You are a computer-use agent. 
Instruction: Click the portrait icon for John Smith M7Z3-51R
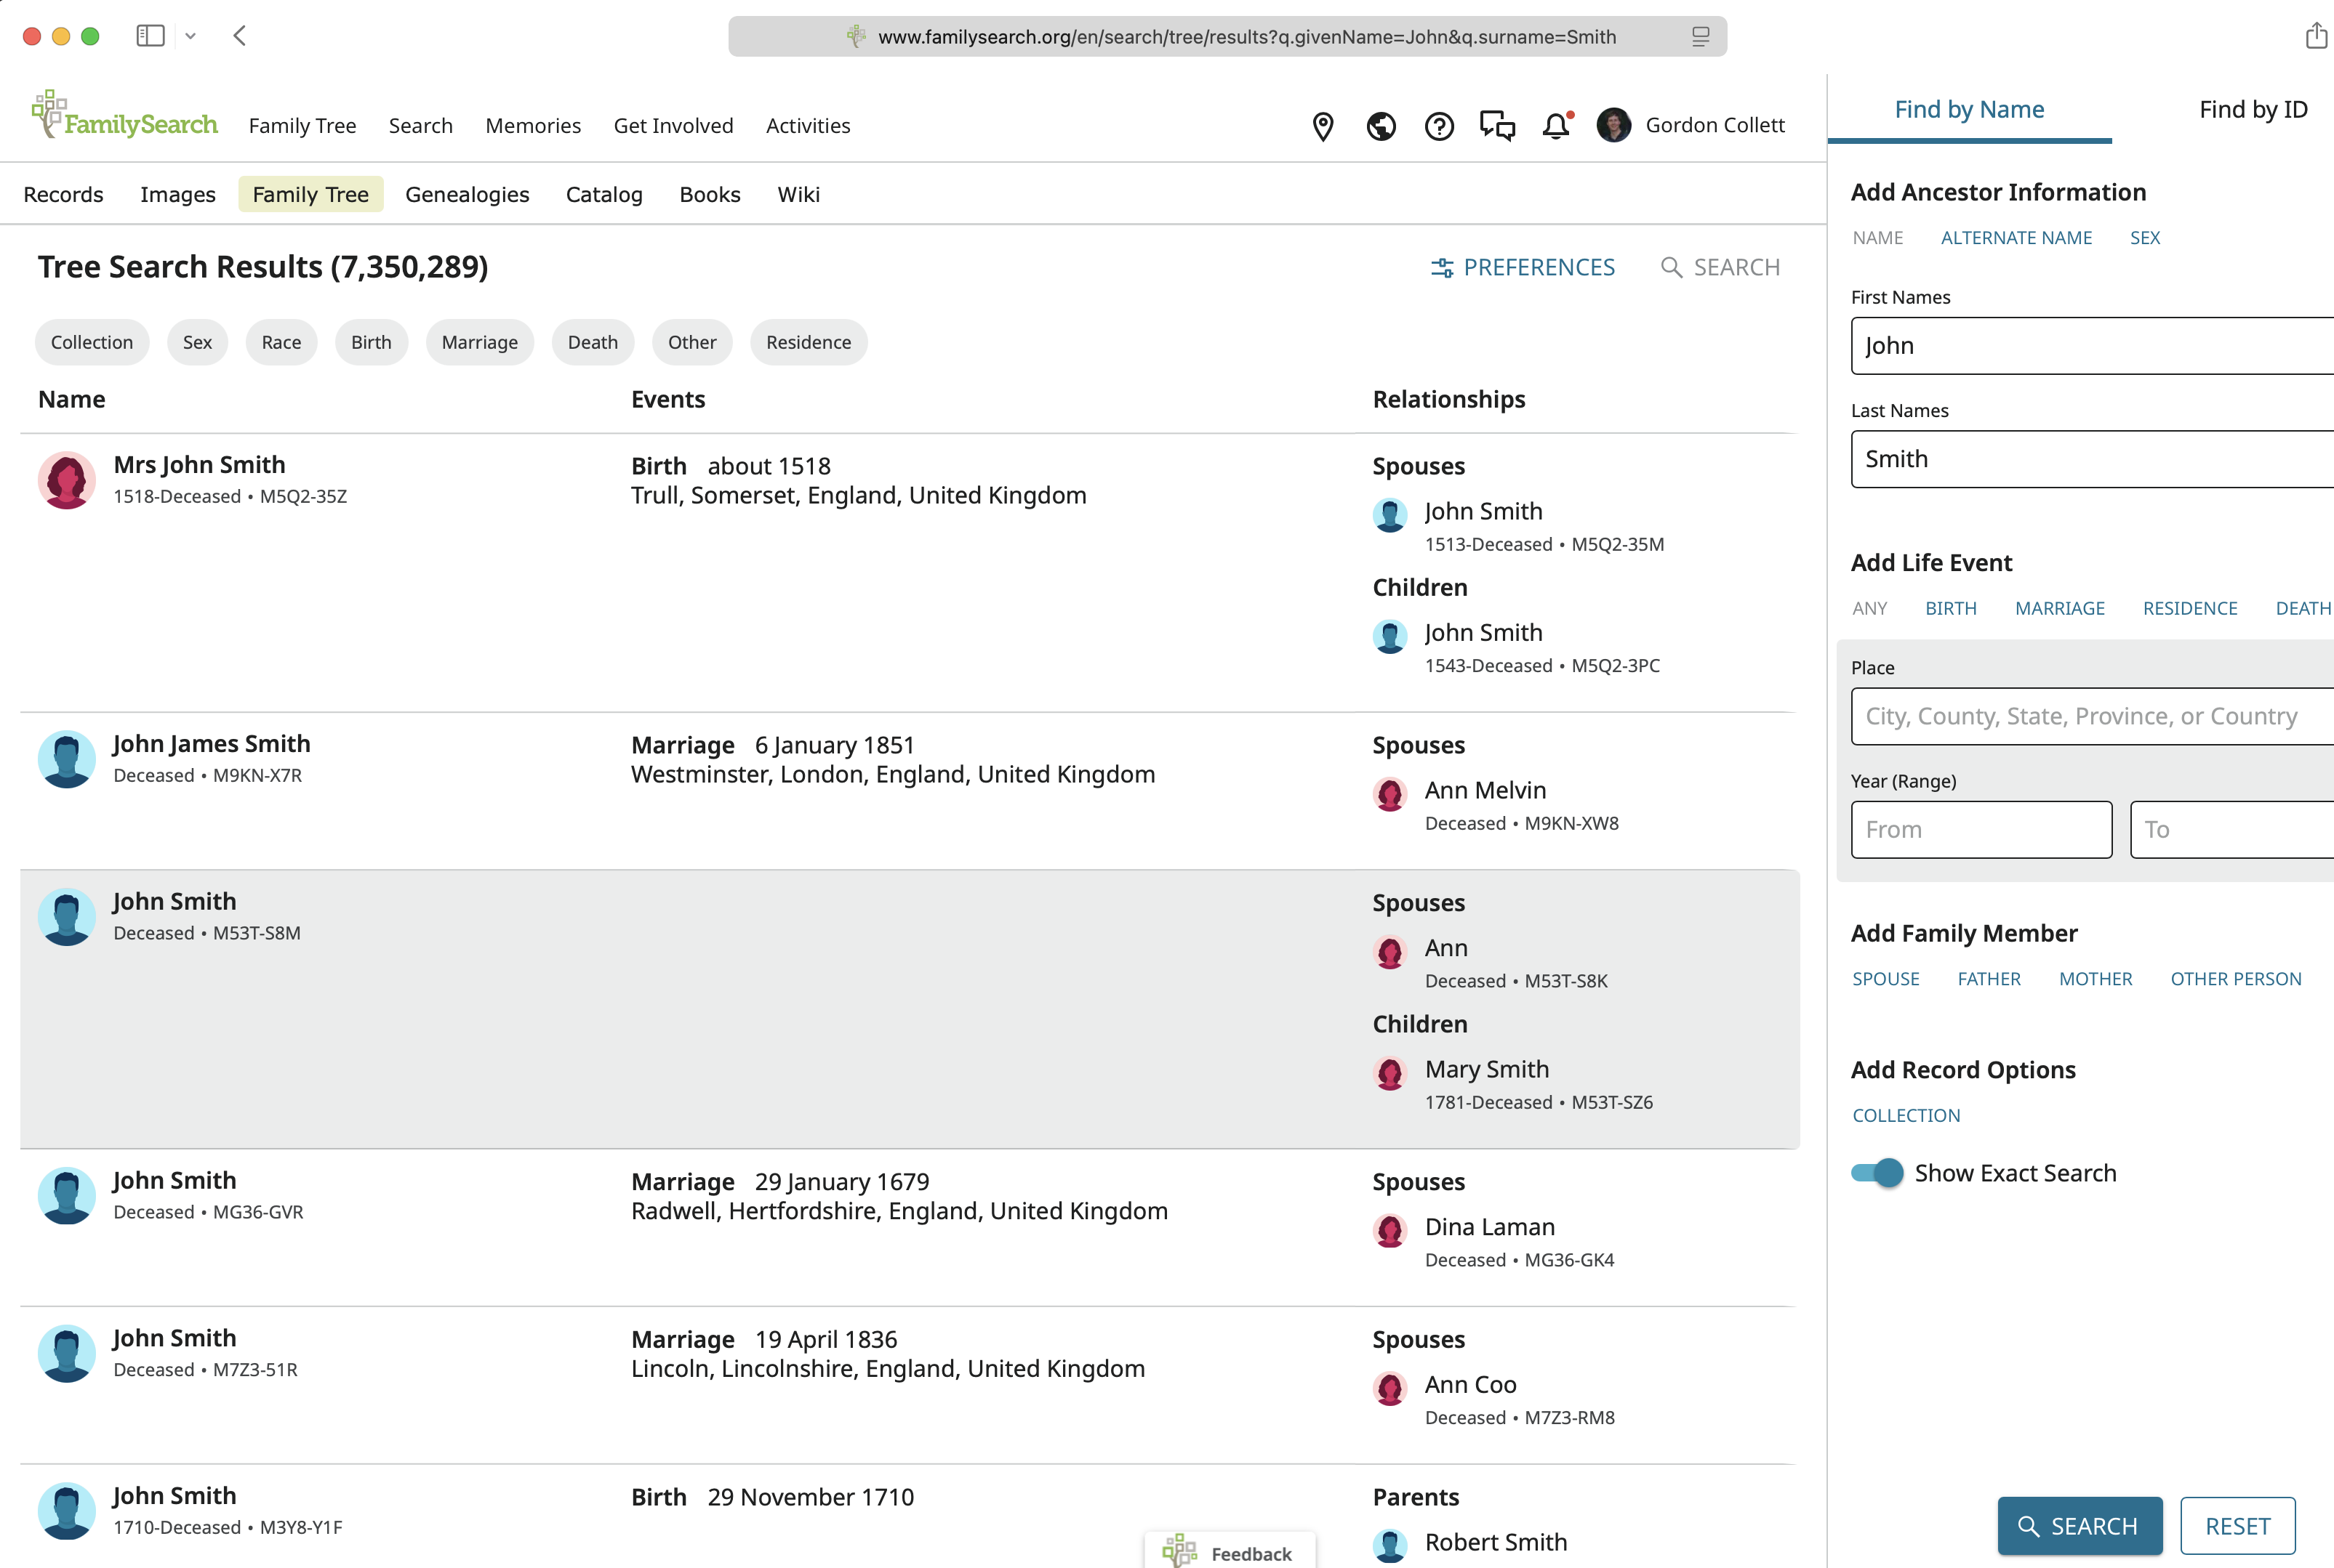66,1354
